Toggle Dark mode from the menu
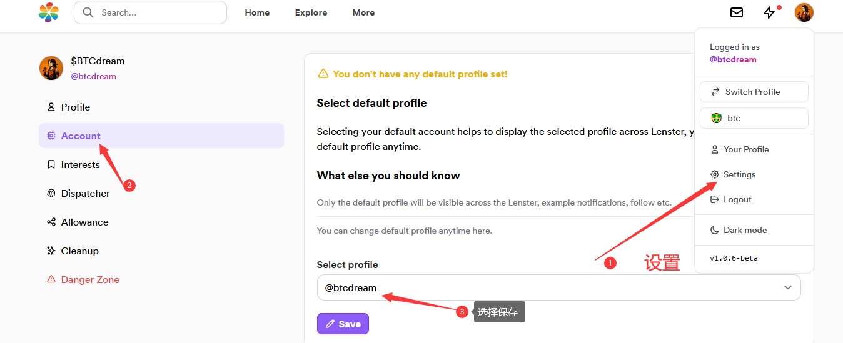Image resolution: width=843 pixels, height=343 pixels. (x=744, y=230)
